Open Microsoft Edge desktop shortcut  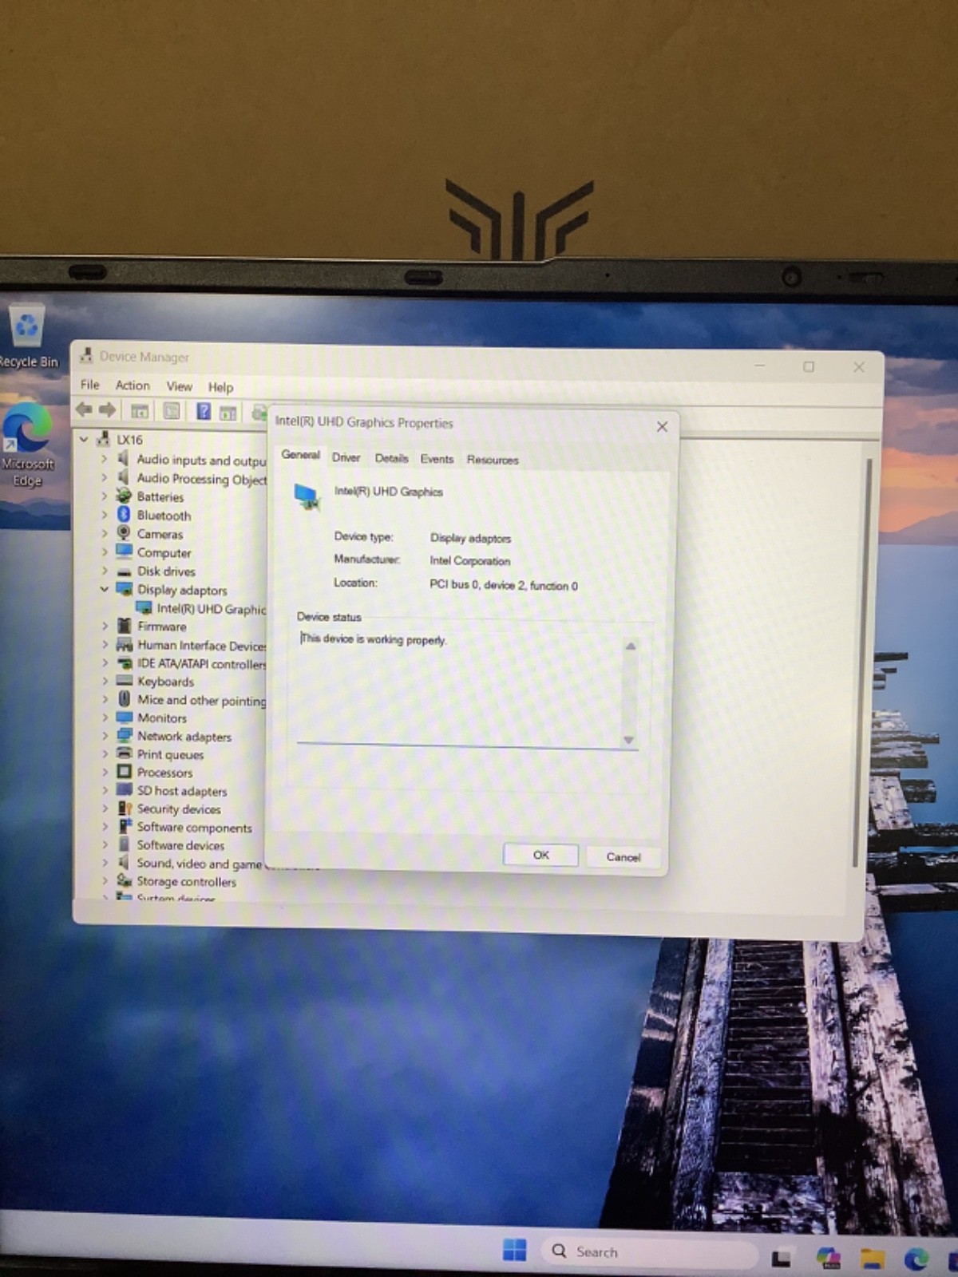28,444
